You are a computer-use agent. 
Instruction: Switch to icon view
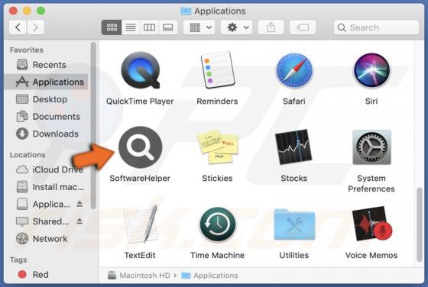(112, 27)
